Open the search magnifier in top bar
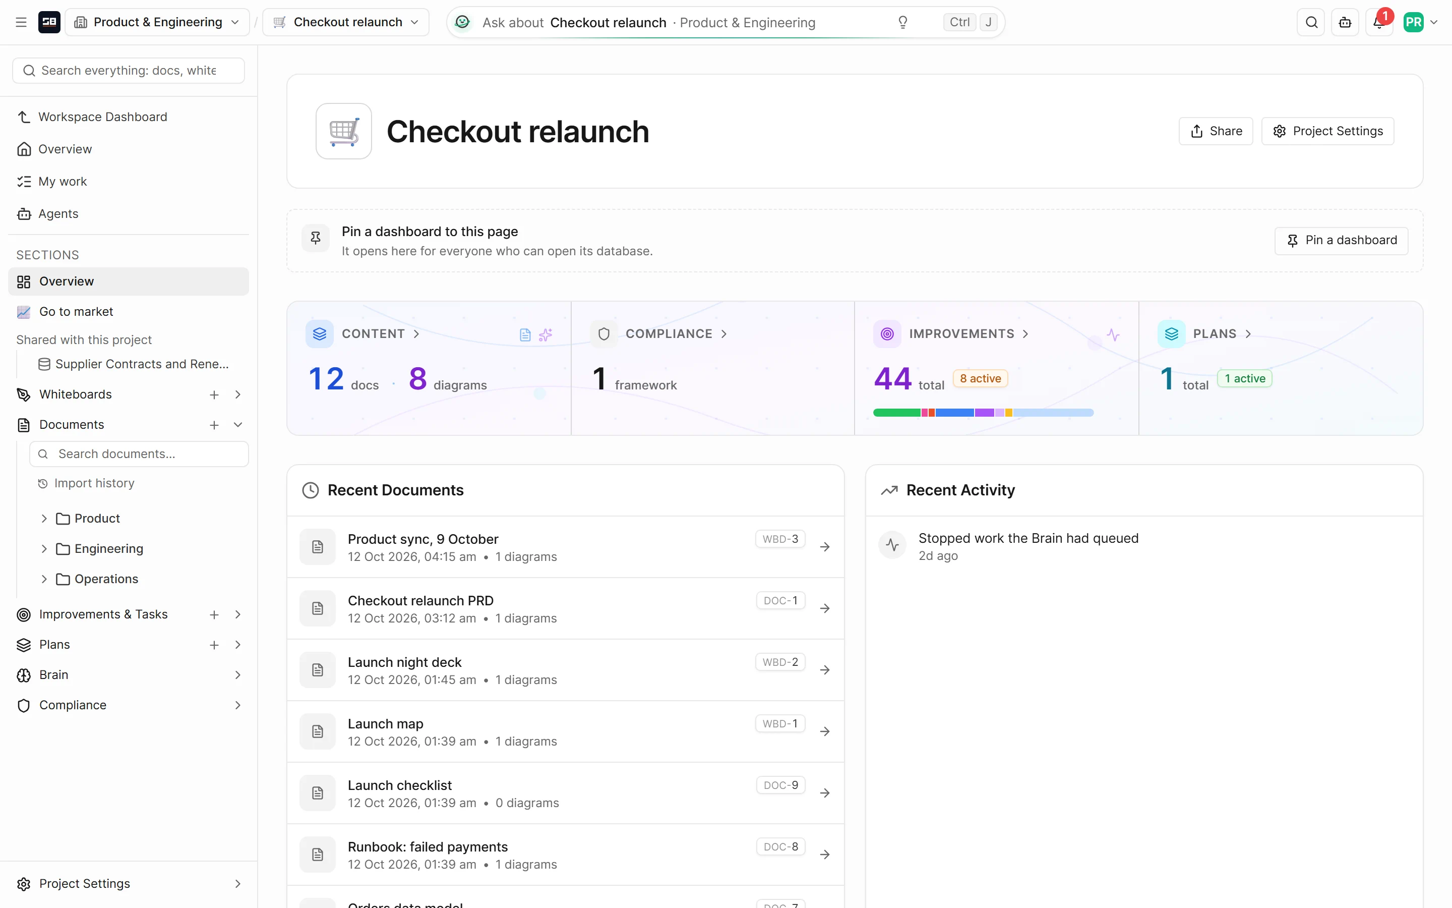This screenshot has height=908, width=1452. pyautogui.click(x=1311, y=22)
